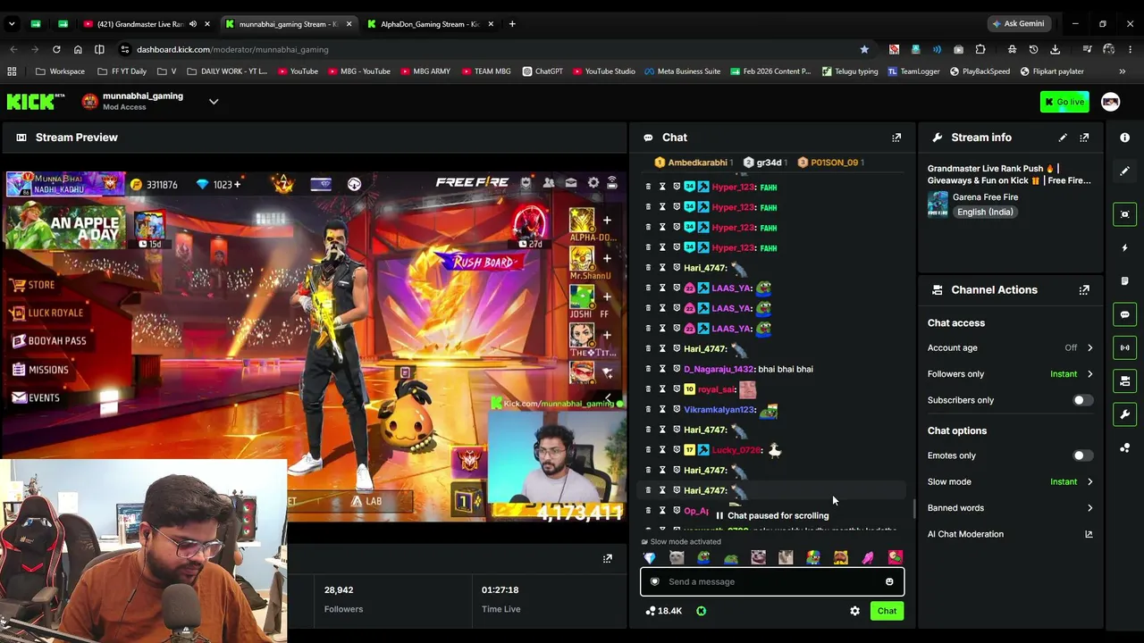Click Ask Gemini button
Screen dimensions: 1144x643
click(1018, 24)
